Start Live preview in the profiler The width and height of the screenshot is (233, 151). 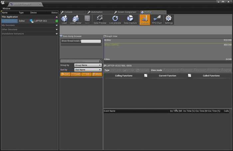[x=116, y=20]
